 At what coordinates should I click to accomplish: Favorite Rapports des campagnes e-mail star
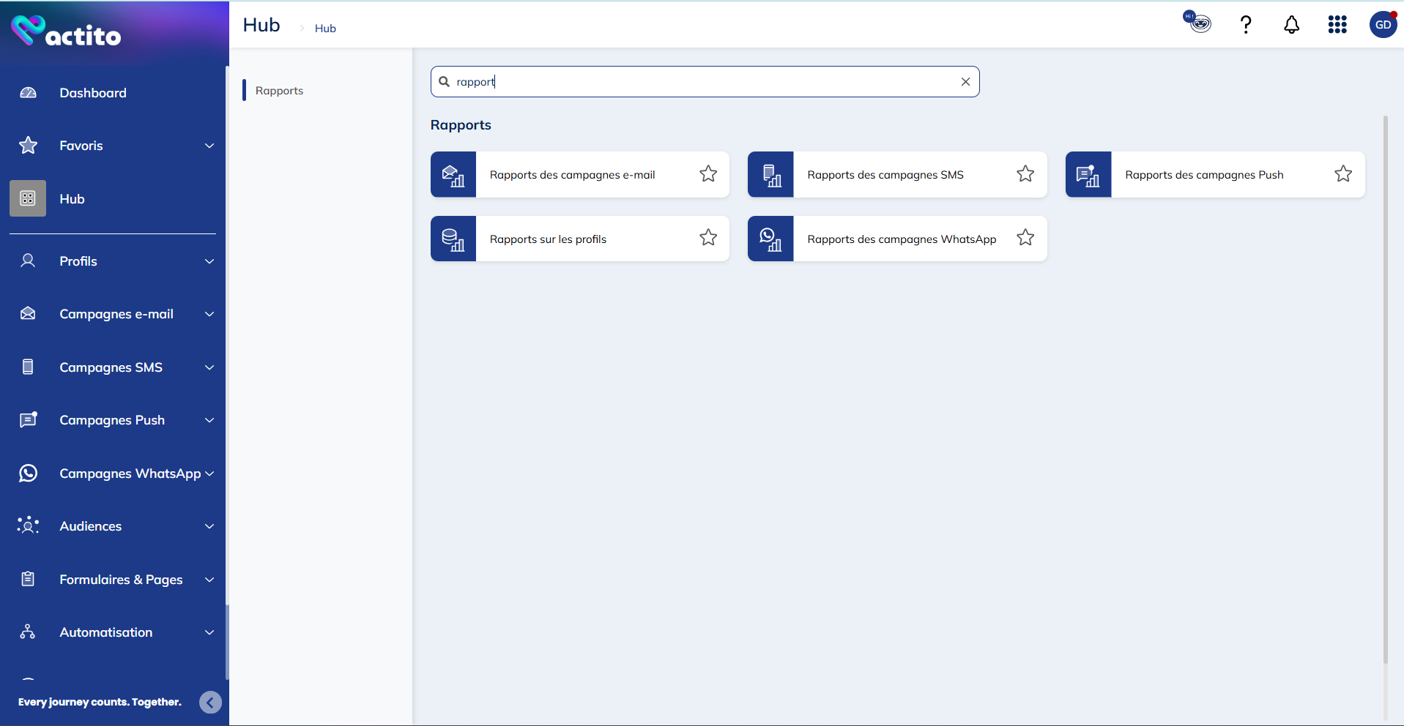click(x=707, y=174)
